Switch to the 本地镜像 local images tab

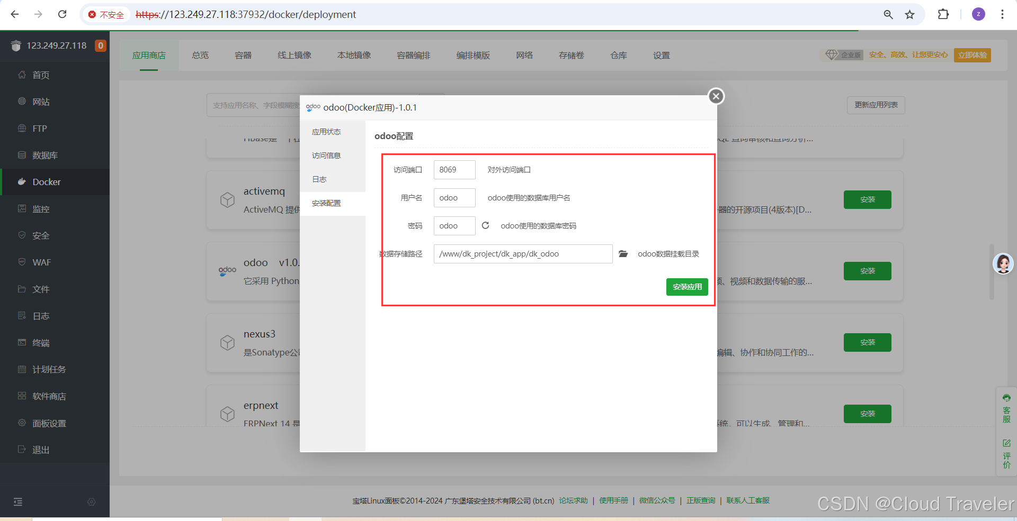pyautogui.click(x=354, y=55)
